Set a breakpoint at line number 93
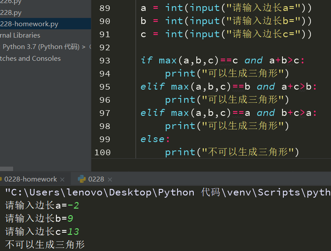The image size is (331, 251). coord(105,60)
